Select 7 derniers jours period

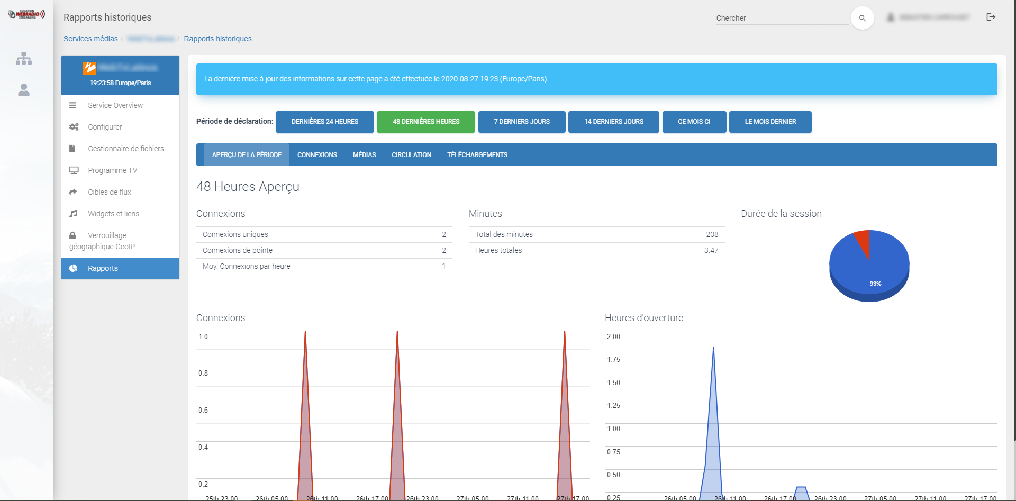click(522, 122)
